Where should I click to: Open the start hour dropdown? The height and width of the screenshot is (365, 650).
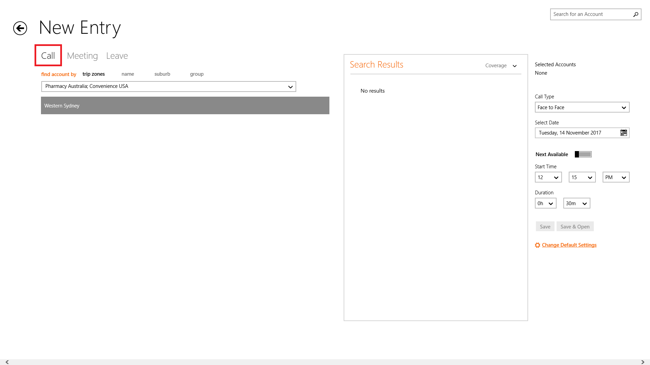pyautogui.click(x=548, y=177)
